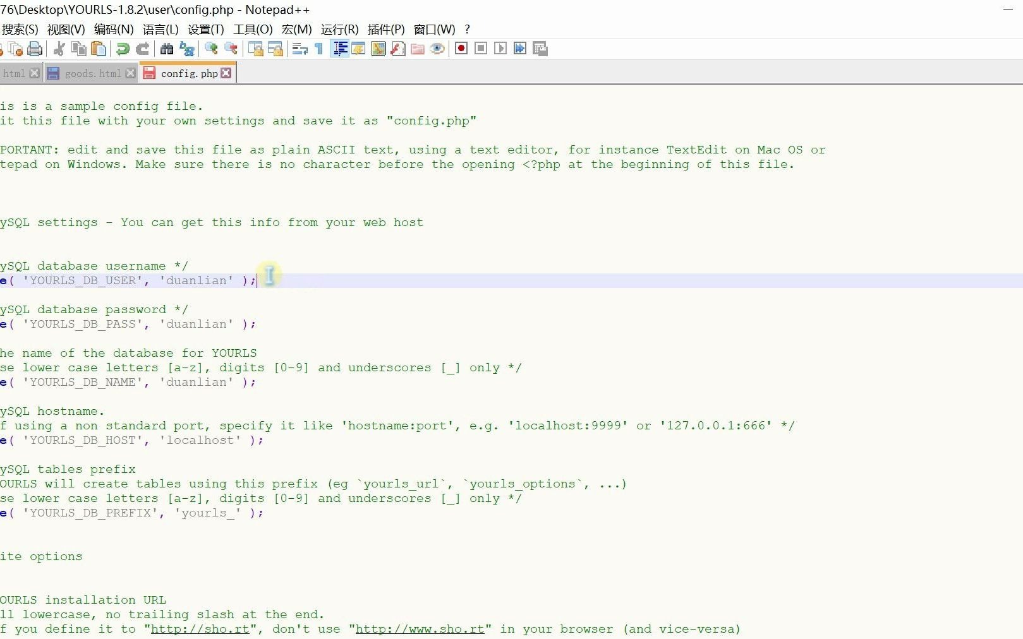Stop macro recording square icon
The image size is (1023, 639).
(481, 49)
